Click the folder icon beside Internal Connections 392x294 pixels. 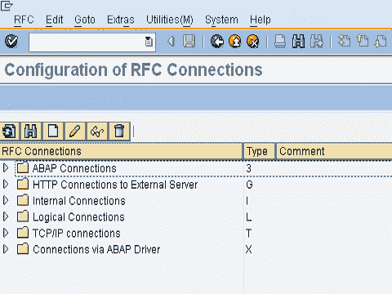pyautogui.click(x=23, y=200)
